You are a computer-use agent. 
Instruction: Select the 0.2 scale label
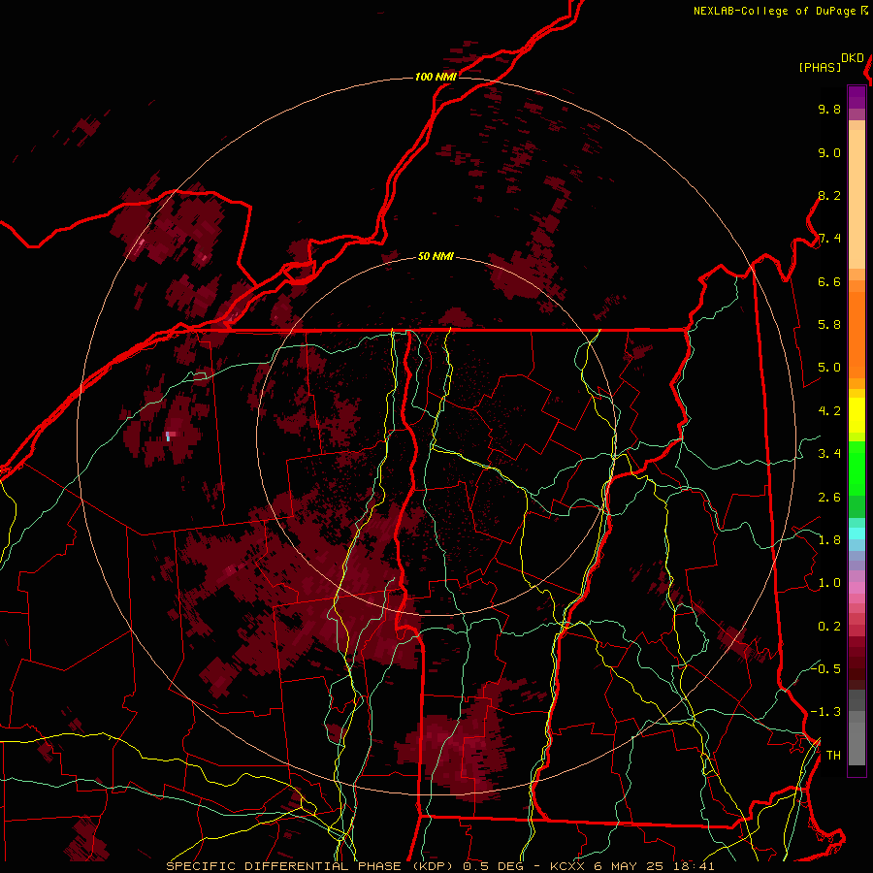pyautogui.click(x=829, y=627)
